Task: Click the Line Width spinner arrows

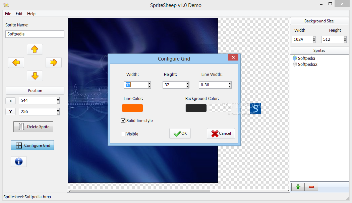Action: click(230, 85)
